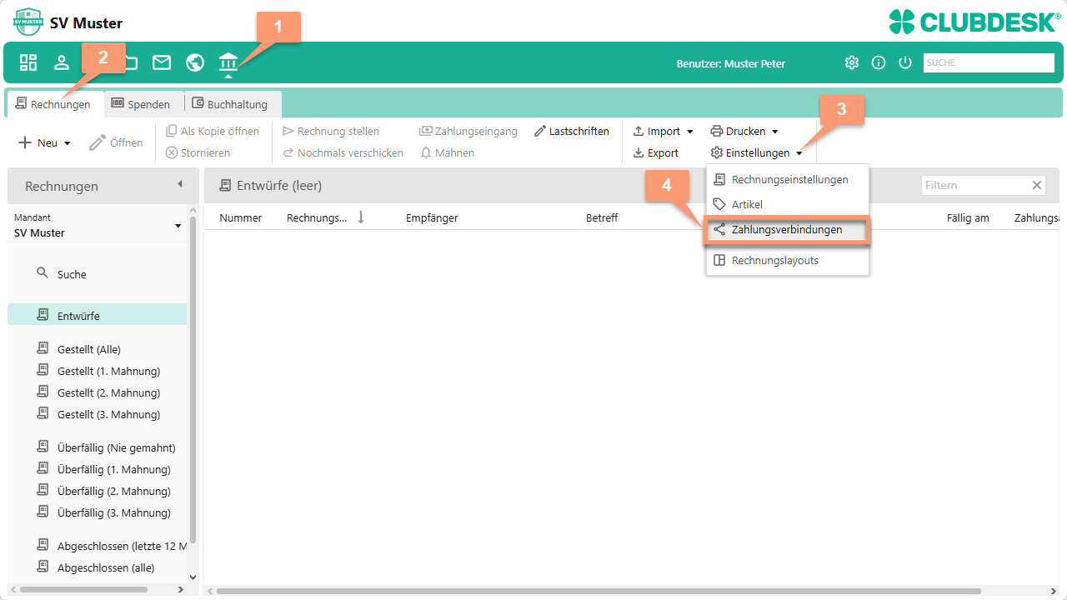The height and width of the screenshot is (600, 1067).
Task: Clear filter with the X icon
Action: click(1037, 185)
